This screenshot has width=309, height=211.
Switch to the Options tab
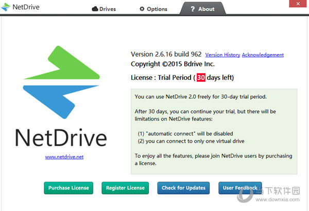pos(153,9)
